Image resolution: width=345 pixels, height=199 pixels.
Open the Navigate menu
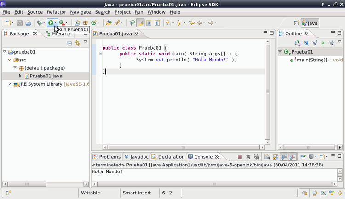pos(80,12)
